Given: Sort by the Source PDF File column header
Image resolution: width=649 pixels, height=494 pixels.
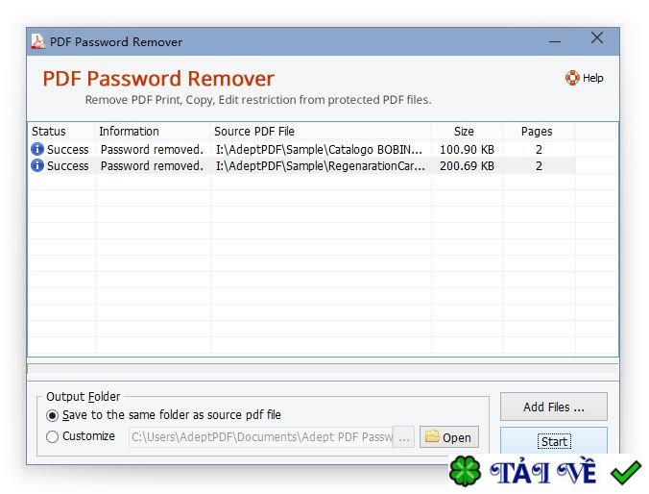Looking at the screenshot, I should pyautogui.click(x=254, y=131).
